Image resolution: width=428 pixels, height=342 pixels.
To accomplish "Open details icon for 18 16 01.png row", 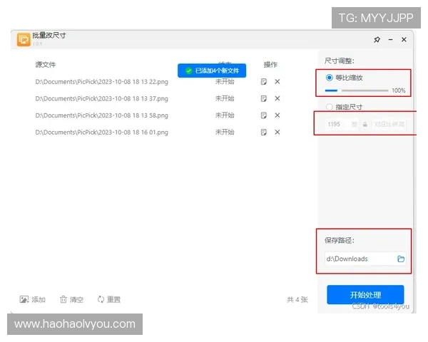I will tap(263, 133).
